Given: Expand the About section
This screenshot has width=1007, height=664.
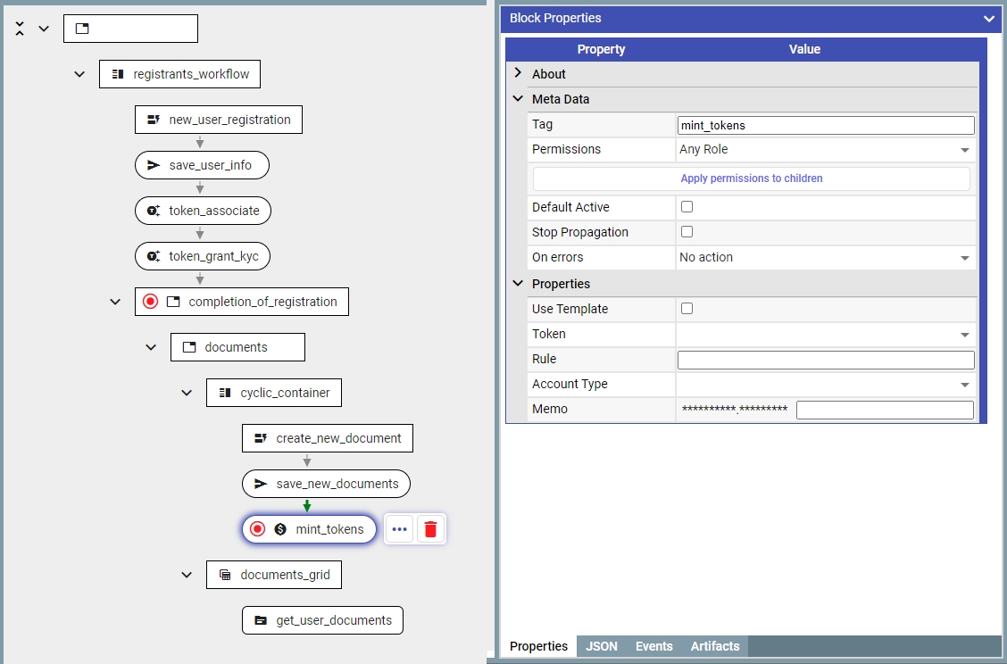Looking at the screenshot, I should 518,74.
